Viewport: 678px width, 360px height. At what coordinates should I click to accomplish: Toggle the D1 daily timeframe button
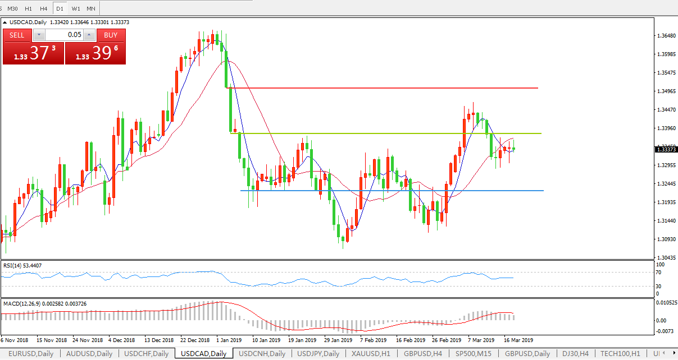coord(60,9)
